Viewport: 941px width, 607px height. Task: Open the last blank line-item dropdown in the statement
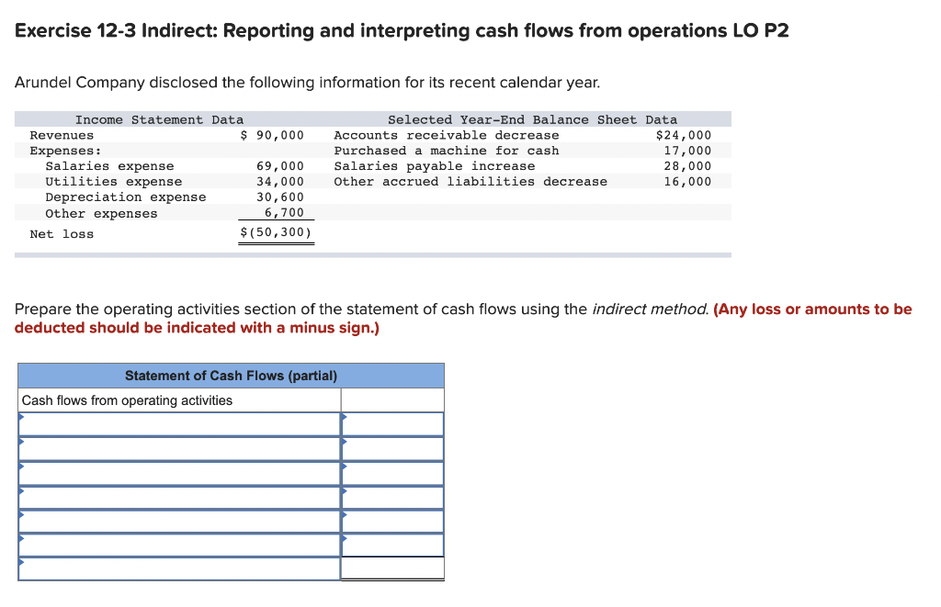pos(179,568)
